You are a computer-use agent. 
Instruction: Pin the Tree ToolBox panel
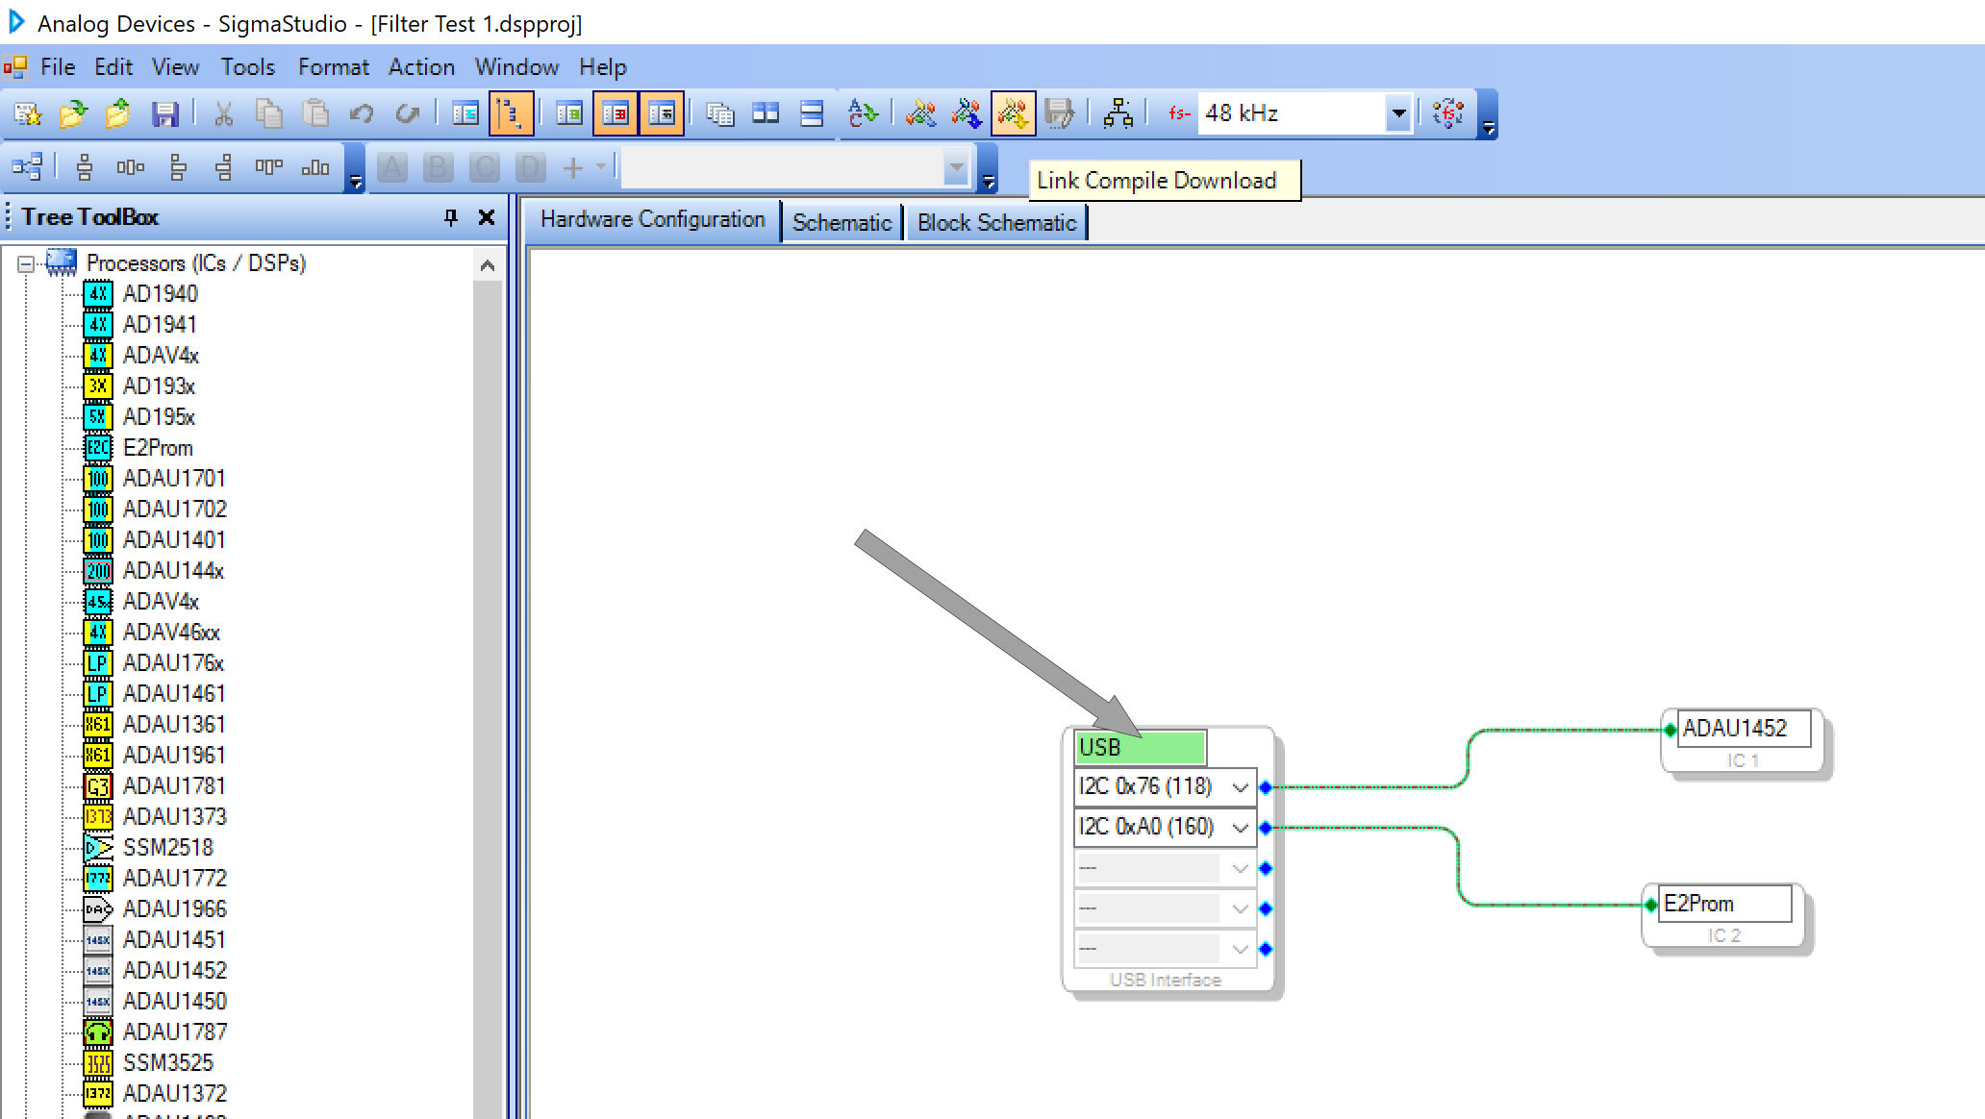click(451, 217)
